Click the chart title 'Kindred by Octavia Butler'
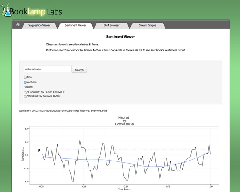240x192 pixels. 124,121
